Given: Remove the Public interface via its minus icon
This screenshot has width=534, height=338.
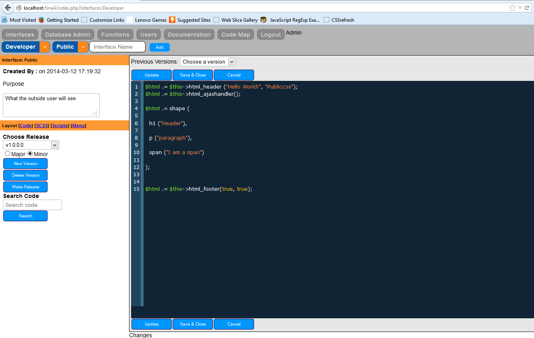Looking at the screenshot, I should point(83,47).
